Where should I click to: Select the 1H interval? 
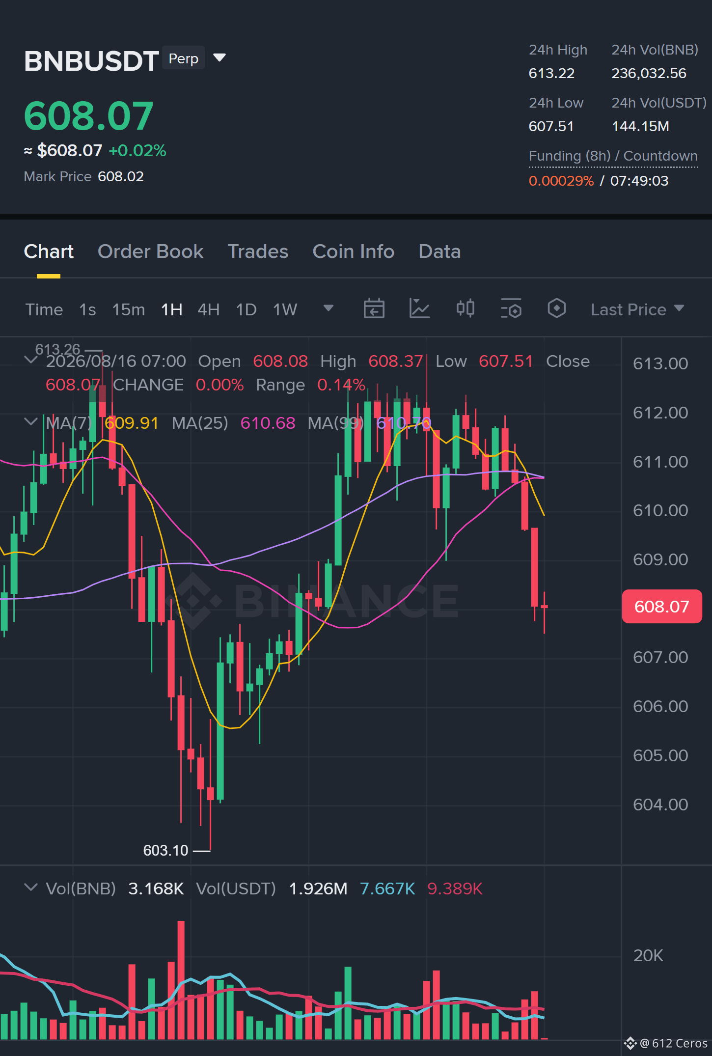point(172,309)
